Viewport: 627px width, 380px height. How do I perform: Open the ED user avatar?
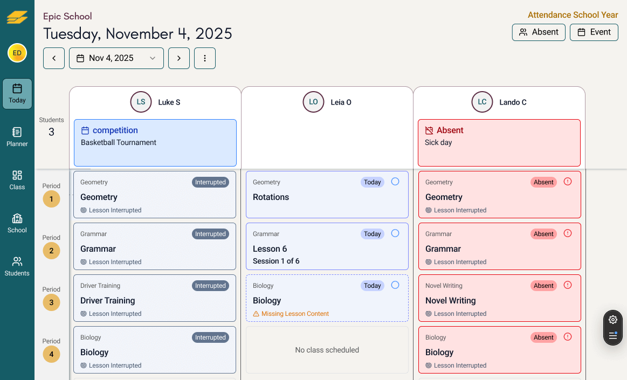point(17,53)
